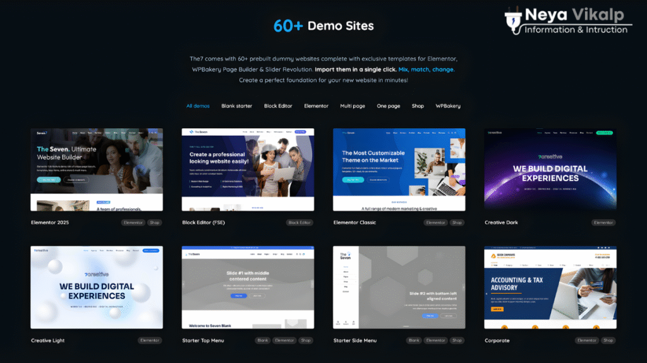Click Elementor tag under Starter Side Menu
647x363 pixels.
pyautogui.click(x=435, y=340)
